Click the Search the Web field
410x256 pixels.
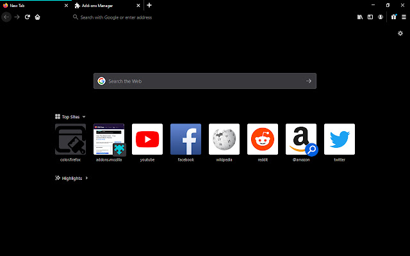[x=205, y=81]
